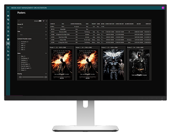Open the video play icon in the sidebar

(8, 40)
